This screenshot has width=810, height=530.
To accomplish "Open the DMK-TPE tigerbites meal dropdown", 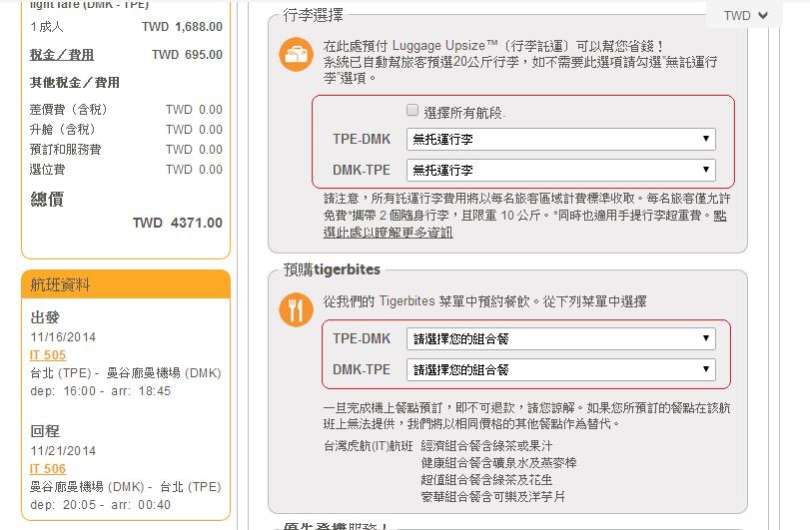I will (x=561, y=370).
